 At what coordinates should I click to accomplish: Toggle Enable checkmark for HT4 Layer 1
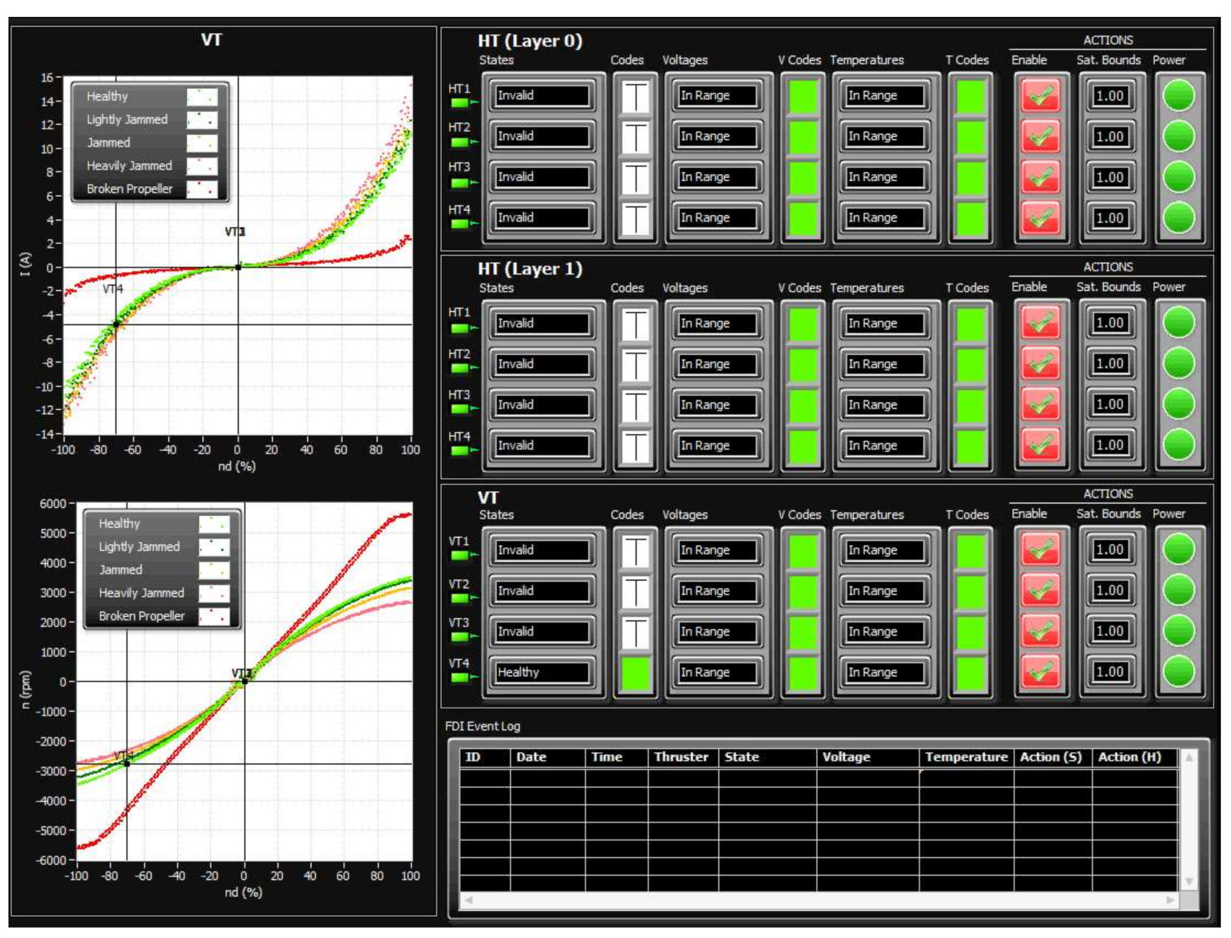[1040, 446]
